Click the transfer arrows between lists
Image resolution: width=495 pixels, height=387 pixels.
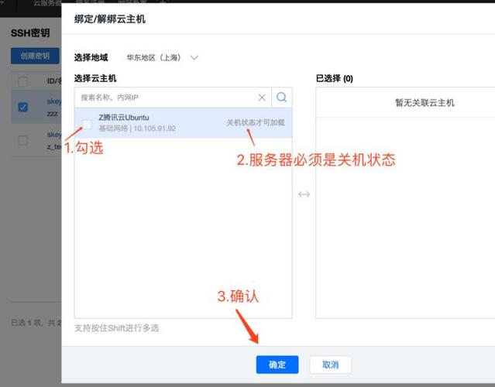(x=304, y=194)
